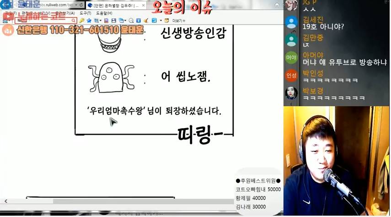Open the address bar dropdown arrow
Screen dimensions: 391x217
pyautogui.click(x=76, y=5)
